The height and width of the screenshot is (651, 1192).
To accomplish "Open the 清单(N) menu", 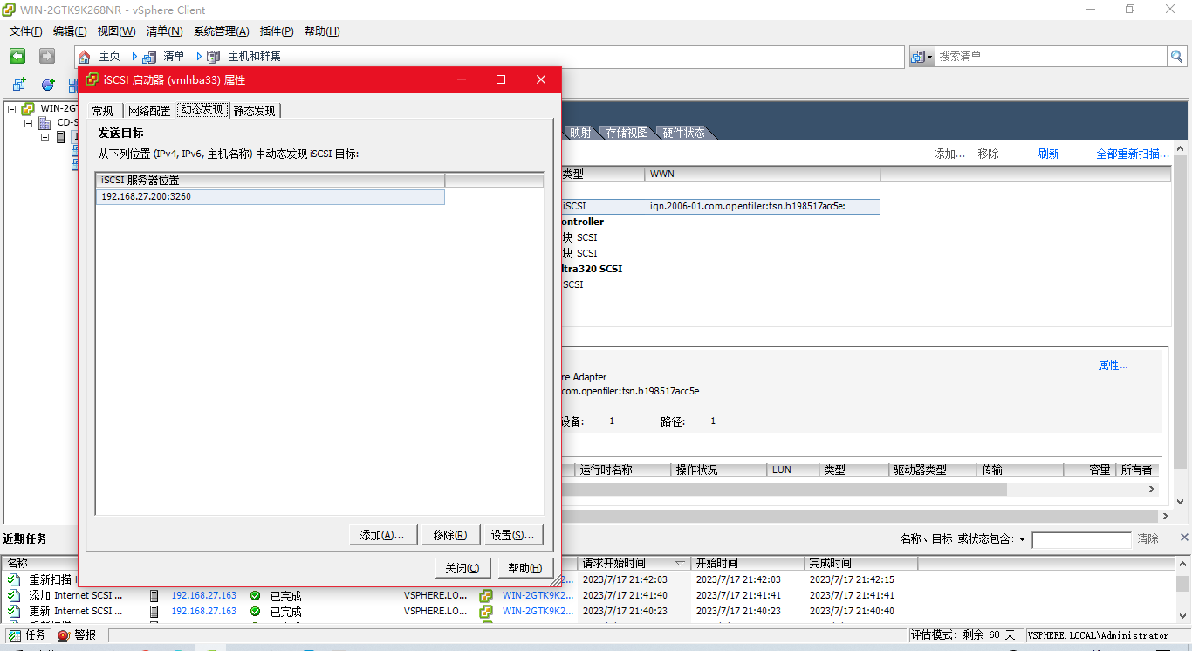I will (x=164, y=31).
